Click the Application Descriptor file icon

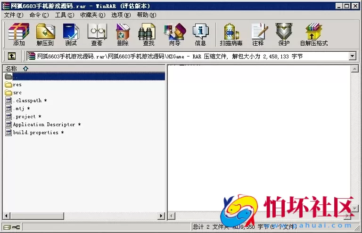click(8, 124)
